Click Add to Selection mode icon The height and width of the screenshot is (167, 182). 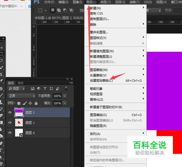pyautogui.click(x=59, y=10)
